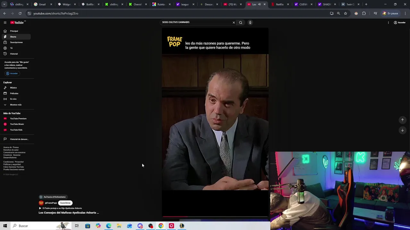Open tab search dropdown arrow

4,4
